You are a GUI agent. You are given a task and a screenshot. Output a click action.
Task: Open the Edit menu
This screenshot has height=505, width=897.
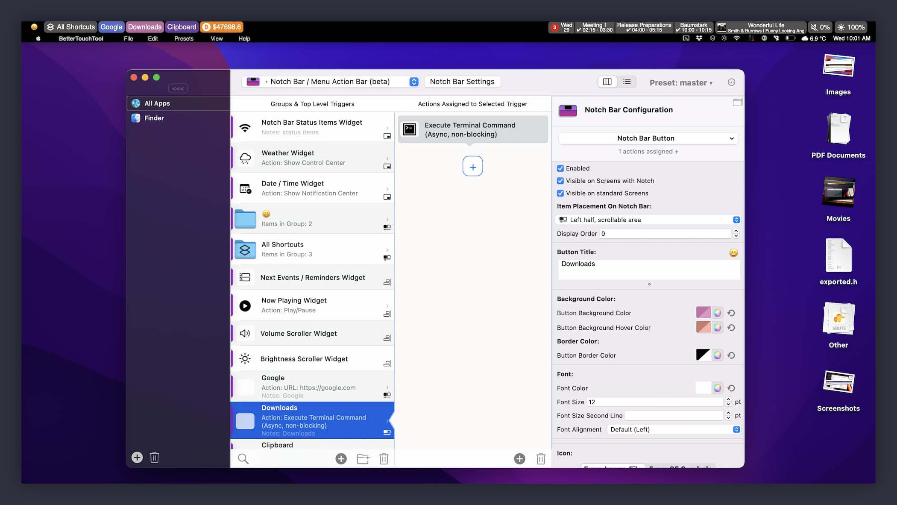pyautogui.click(x=152, y=38)
